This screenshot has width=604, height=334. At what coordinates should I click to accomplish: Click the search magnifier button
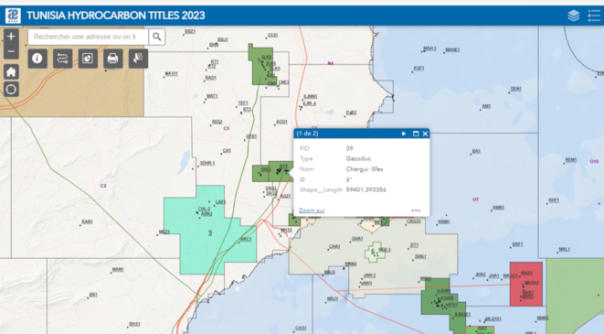coord(157,37)
